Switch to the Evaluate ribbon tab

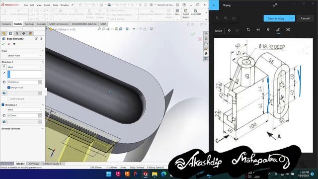pyautogui.click(x=41, y=24)
